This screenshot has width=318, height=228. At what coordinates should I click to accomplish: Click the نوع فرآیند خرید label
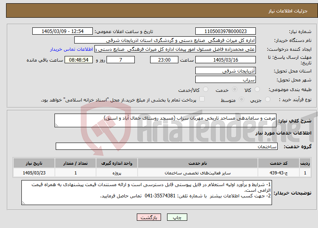pyautogui.click(x=295, y=99)
